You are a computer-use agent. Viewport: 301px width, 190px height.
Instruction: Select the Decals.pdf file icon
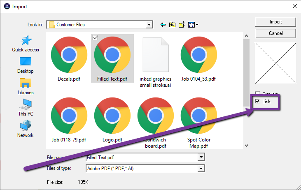[x=69, y=55]
